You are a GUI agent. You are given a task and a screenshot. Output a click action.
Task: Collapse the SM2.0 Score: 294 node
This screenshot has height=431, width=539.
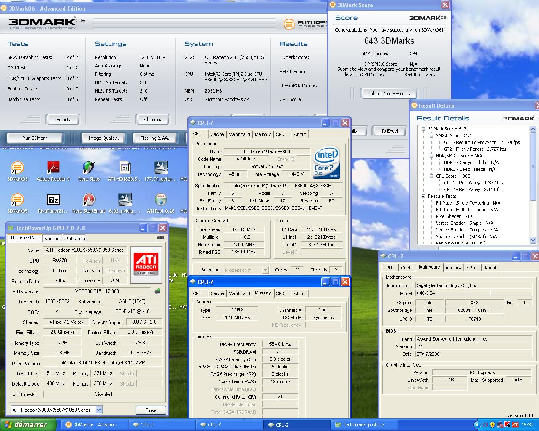click(x=431, y=136)
